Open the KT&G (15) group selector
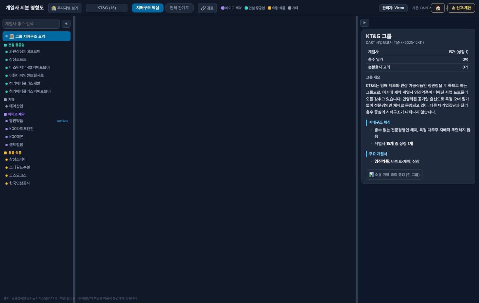 coord(106,8)
